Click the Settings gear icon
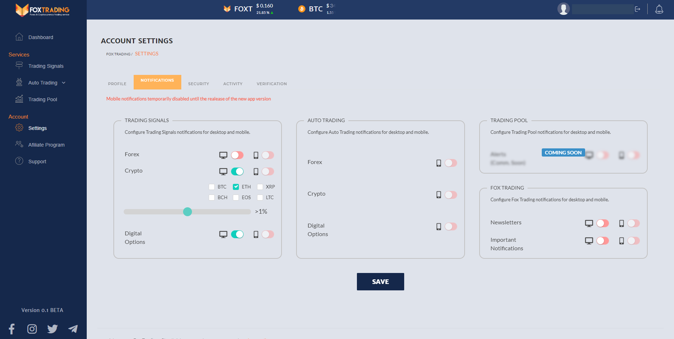The height and width of the screenshot is (339, 674). [19, 128]
